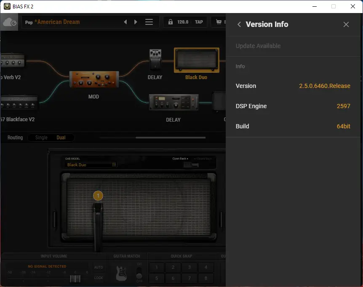The image size is (363, 287).
Task: Click the signal chain horizontal scrollbar
Action: coord(171,138)
